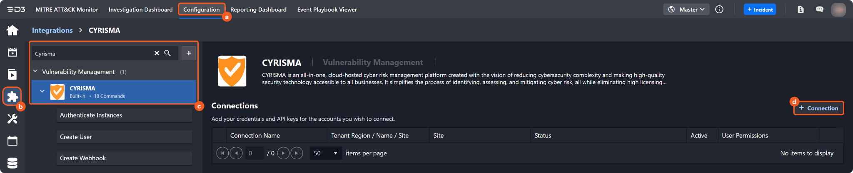Screen dimensions: 853x173
Task: Click the Integrations breadcrumb link
Action: tap(52, 30)
